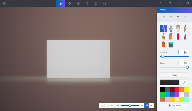Image resolution: width=192 pixels, height=111 pixels.
Task: Choose the black palette swatch
Action: tap(162, 90)
